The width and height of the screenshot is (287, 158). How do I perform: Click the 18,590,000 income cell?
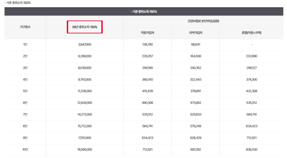coord(85,150)
